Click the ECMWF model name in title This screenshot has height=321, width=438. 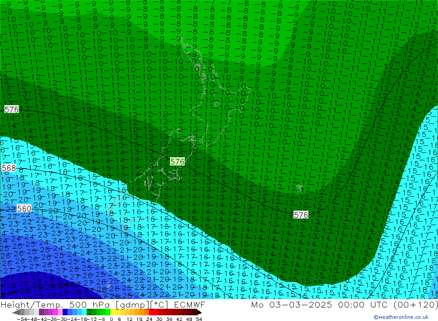tap(190, 304)
